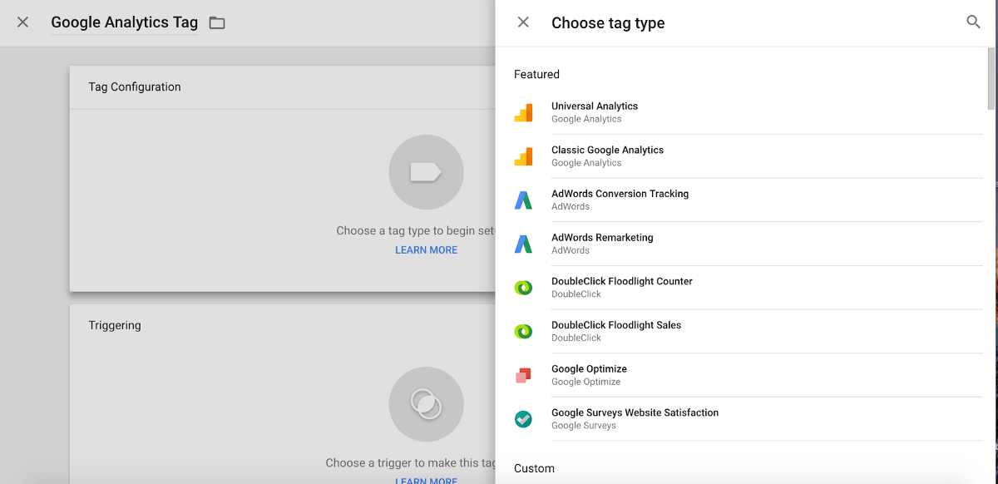Click the AdWords Remarketing logo icon
998x484 pixels.
pos(523,244)
